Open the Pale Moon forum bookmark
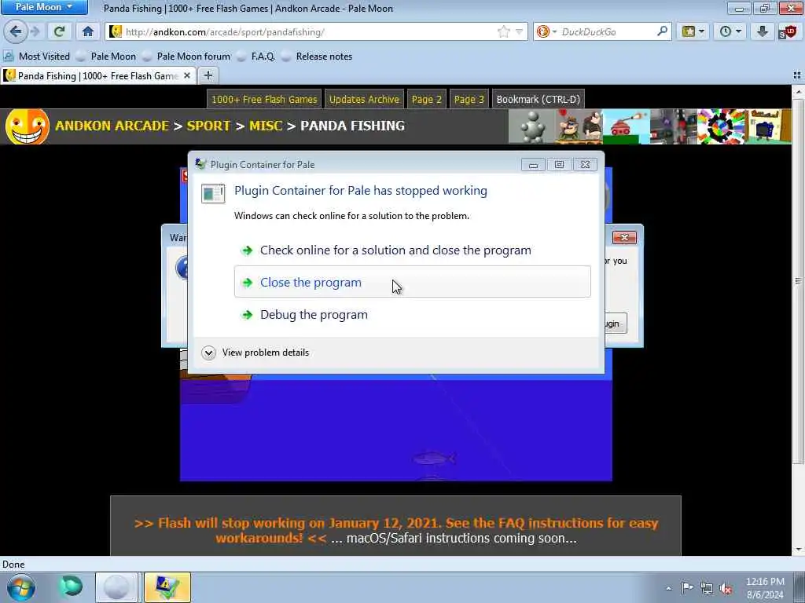This screenshot has height=603, width=805. coord(186,57)
